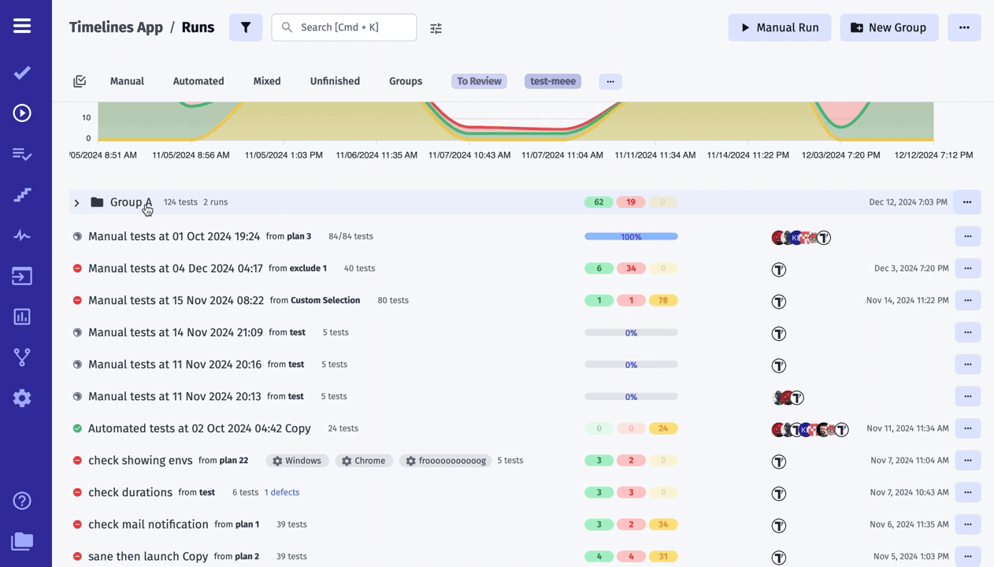Click assignee avatar on check mail notification row
This screenshot has height=567, width=994.
click(779, 525)
